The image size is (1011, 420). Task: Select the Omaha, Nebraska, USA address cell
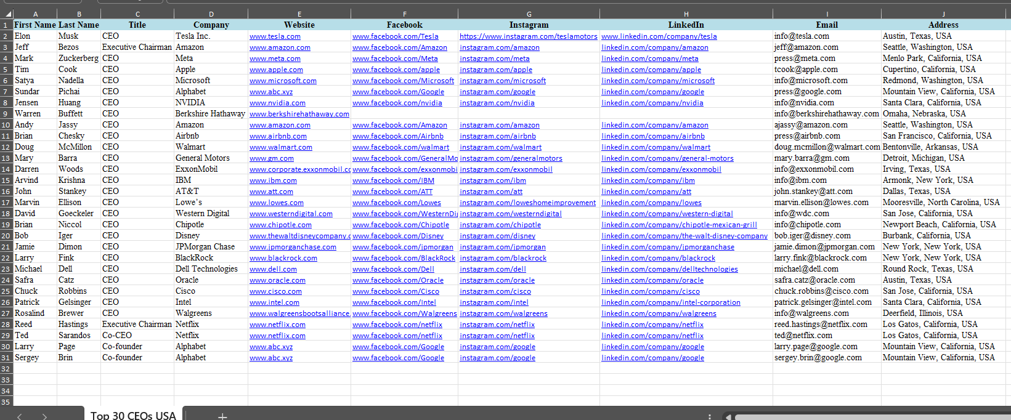(943, 113)
